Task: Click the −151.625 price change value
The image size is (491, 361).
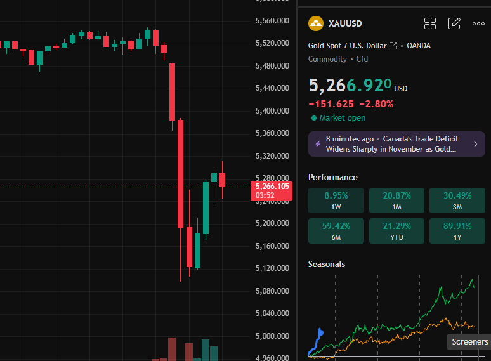Action: click(331, 104)
